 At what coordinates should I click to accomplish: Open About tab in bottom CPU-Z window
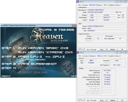pos(118,56)
